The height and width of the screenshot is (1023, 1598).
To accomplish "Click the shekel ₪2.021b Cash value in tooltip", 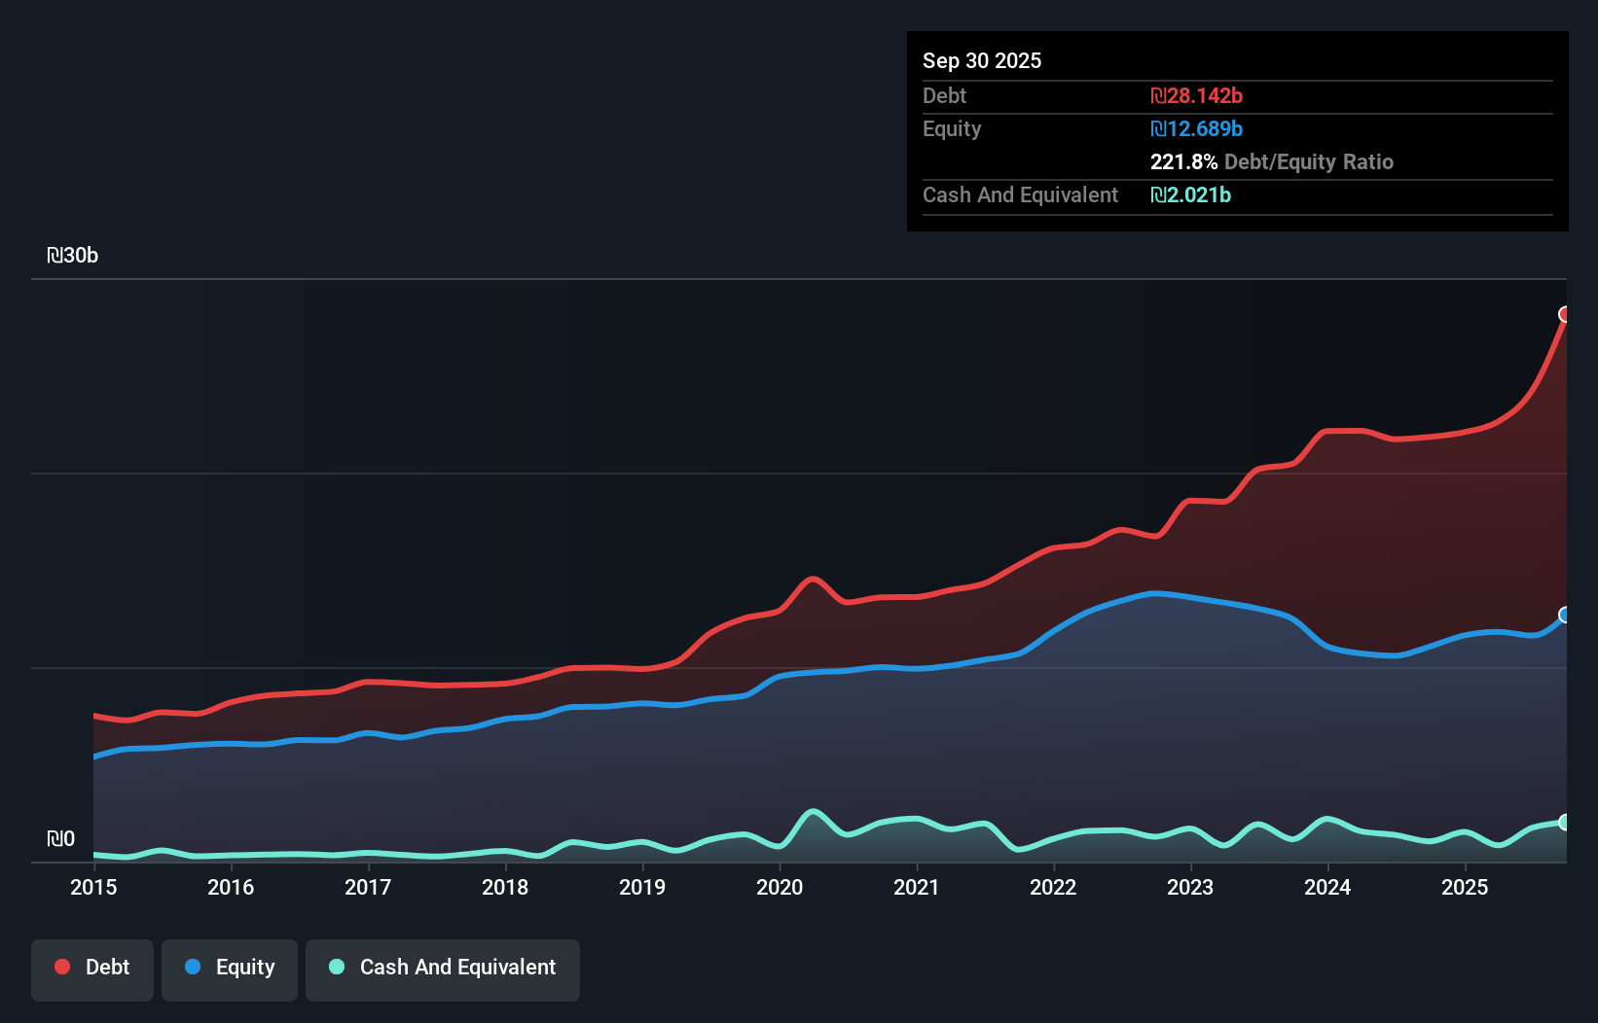I will 1191,194.
